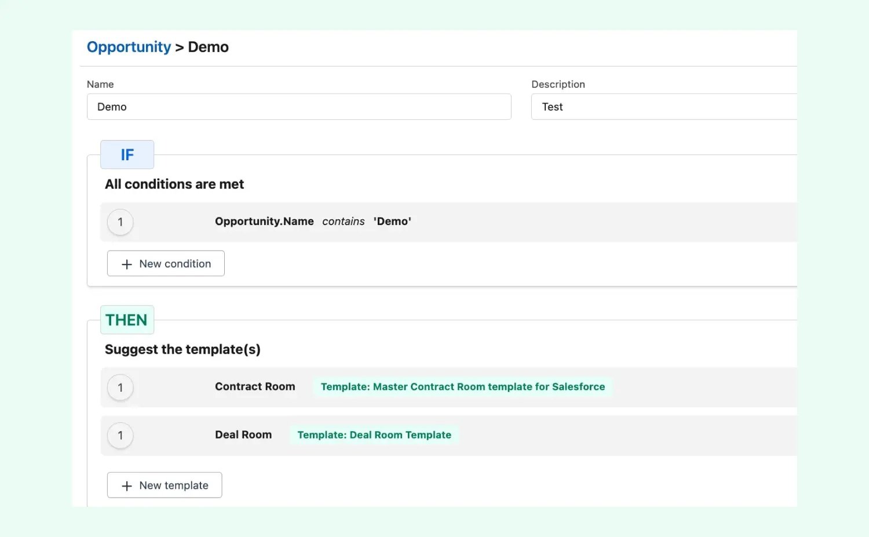Select the THEN block label
This screenshot has height=537, width=869.
[127, 319]
